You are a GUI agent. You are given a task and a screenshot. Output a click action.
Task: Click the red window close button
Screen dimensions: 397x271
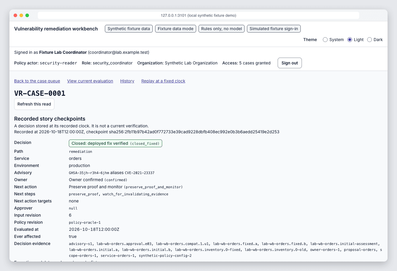15,15
